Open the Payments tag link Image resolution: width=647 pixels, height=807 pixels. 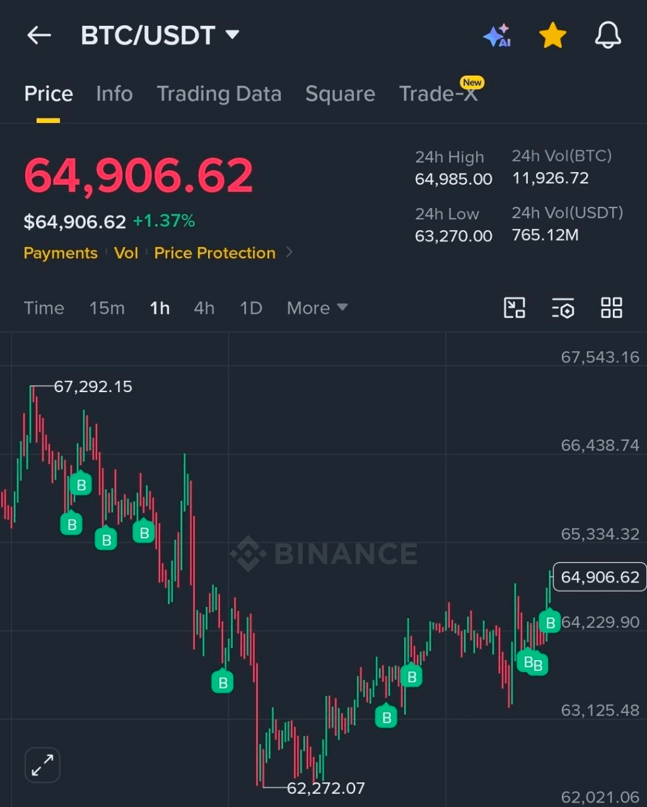pyautogui.click(x=61, y=253)
